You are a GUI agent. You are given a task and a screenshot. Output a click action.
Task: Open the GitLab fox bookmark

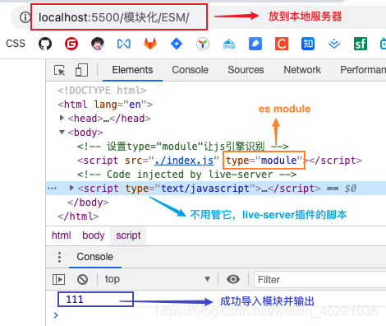150,44
